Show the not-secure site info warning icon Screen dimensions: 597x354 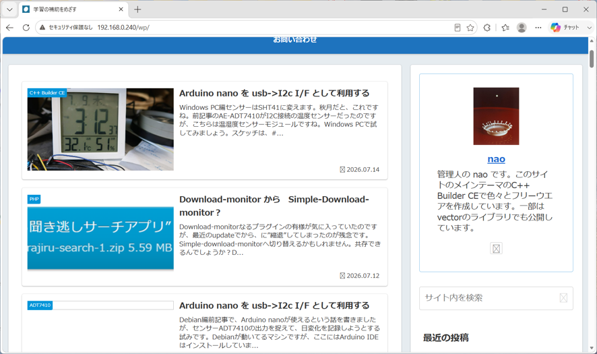pyautogui.click(x=42, y=28)
